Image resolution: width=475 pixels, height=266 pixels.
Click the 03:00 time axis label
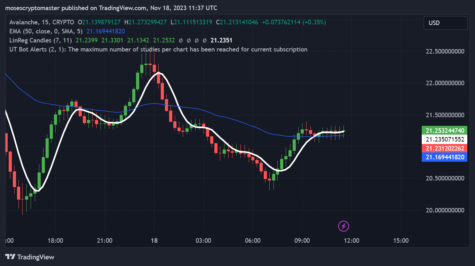[203, 240]
